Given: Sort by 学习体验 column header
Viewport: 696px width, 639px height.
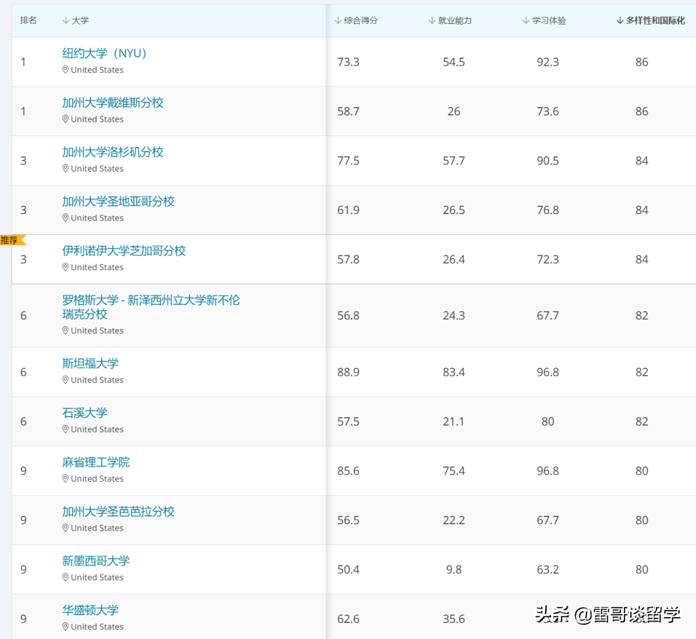Looking at the screenshot, I should pyautogui.click(x=544, y=21).
